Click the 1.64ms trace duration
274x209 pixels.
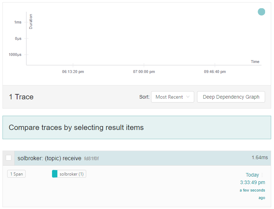coord(259,157)
